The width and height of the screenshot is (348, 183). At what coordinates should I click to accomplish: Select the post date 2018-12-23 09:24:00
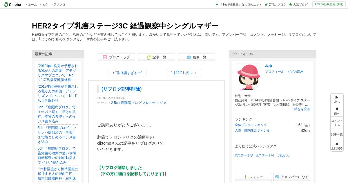(x=113, y=98)
